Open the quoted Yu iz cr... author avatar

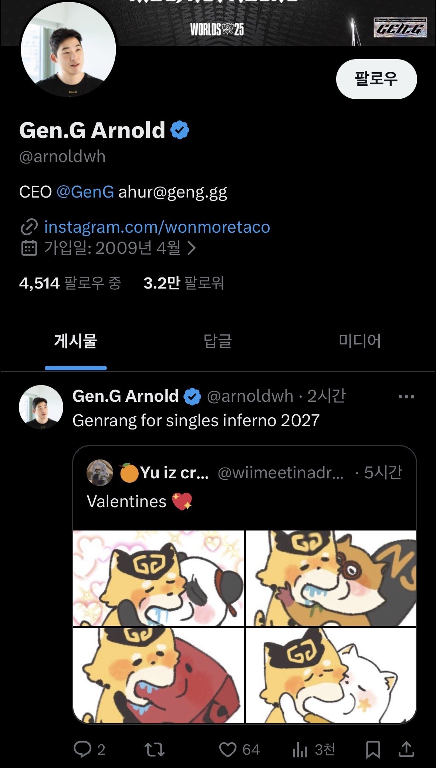click(x=100, y=472)
